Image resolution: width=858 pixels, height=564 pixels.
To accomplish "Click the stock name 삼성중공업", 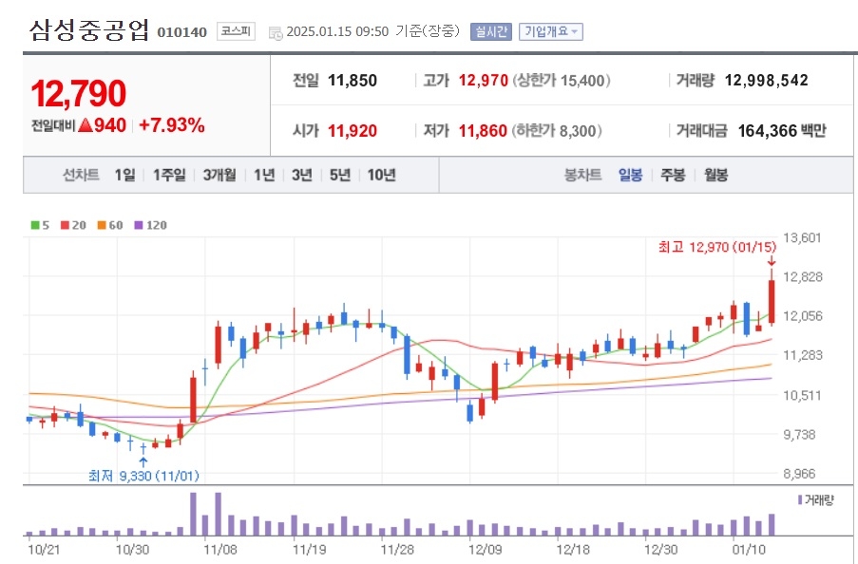I will coord(89,30).
